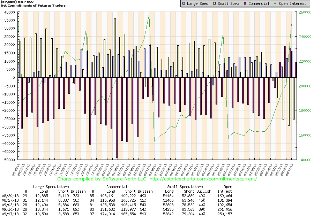Image resolution: width=314 pixels, height=216 pixels.
Task: Select the Open Interest legend label
Action: 293,3
